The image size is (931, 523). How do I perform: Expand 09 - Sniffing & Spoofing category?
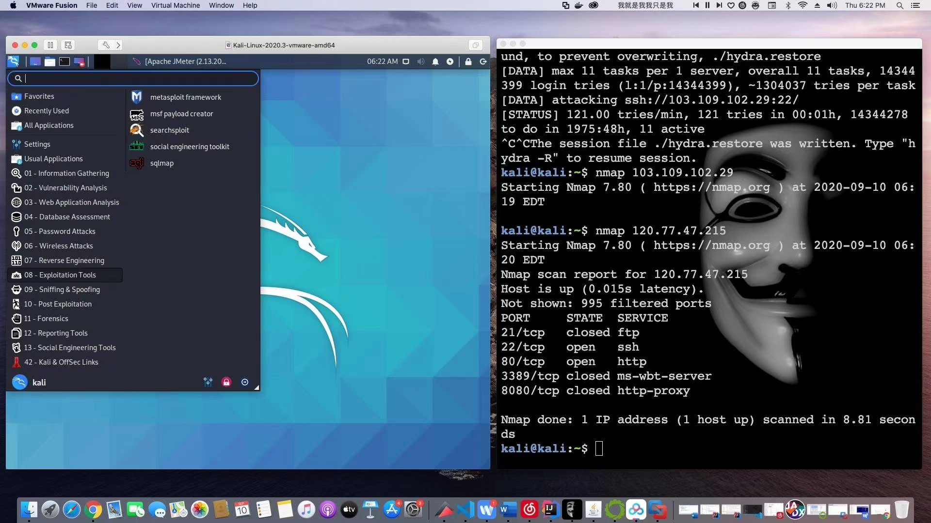click(x=62, y=289)
